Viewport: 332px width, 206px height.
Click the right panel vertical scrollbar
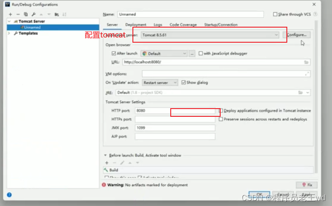tap(316, 97)
